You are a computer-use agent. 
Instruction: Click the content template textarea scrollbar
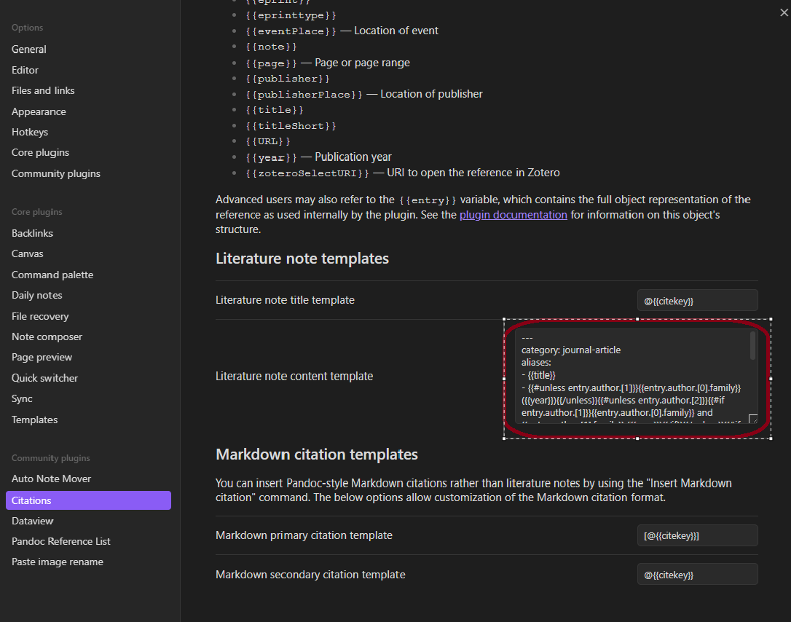[752, 346]
